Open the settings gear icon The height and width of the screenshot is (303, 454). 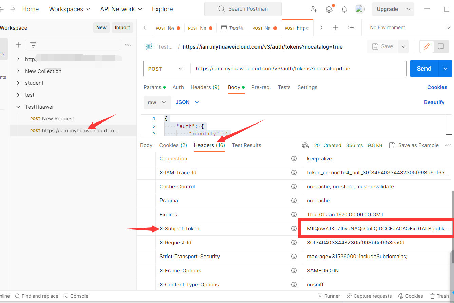pyautogui.click(x=329, y=9)
